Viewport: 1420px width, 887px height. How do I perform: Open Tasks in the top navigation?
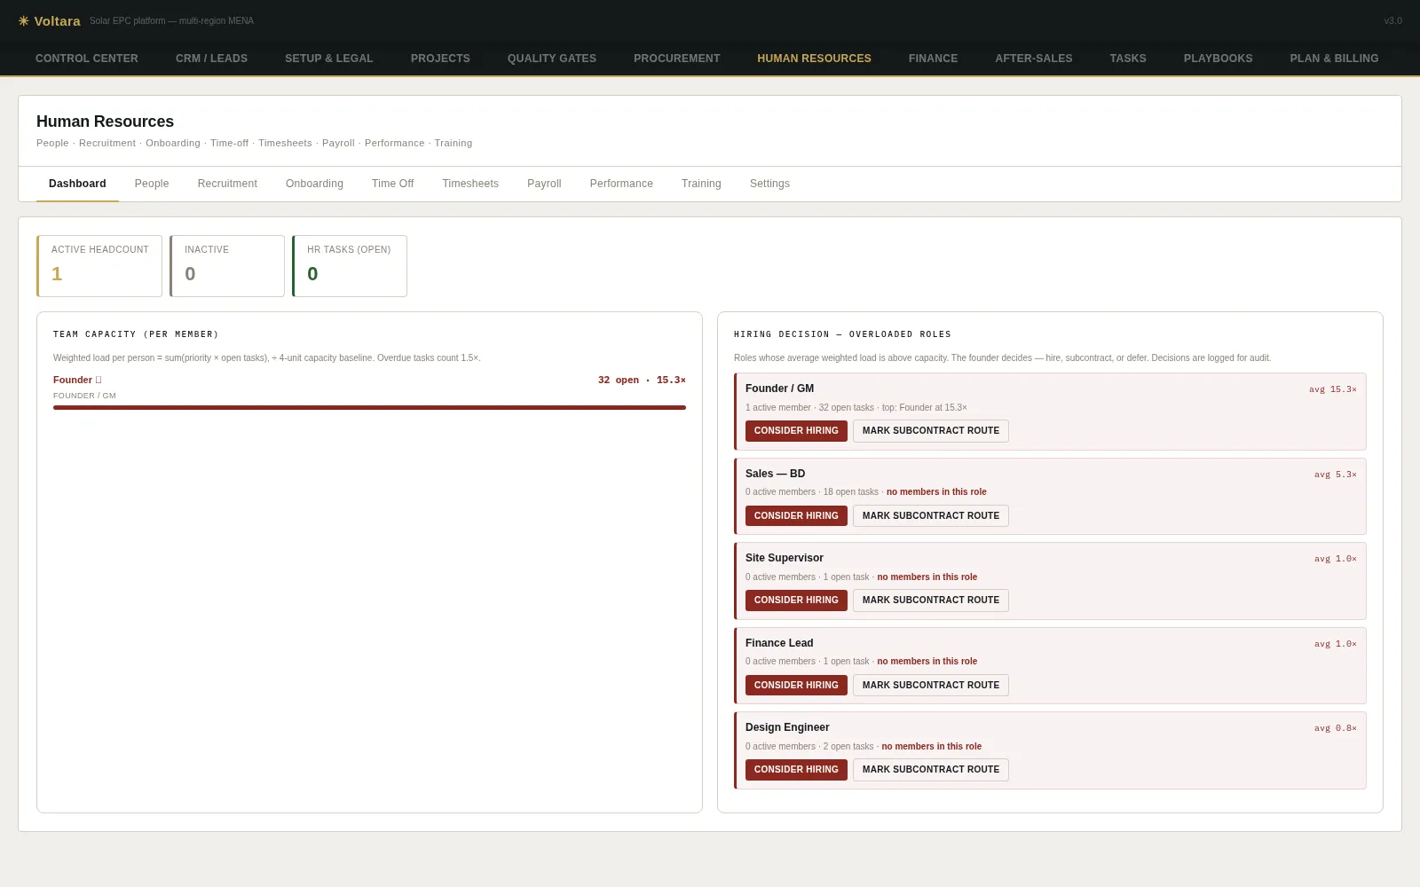(1128, 59)
